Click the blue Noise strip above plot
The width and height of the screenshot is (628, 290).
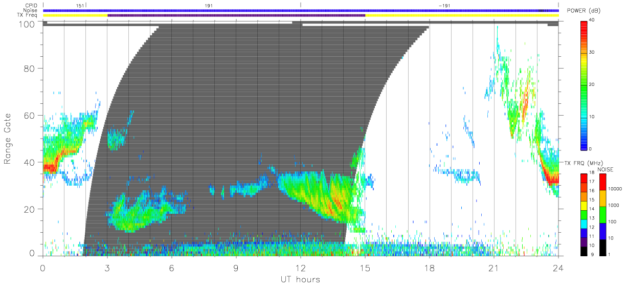301,10
